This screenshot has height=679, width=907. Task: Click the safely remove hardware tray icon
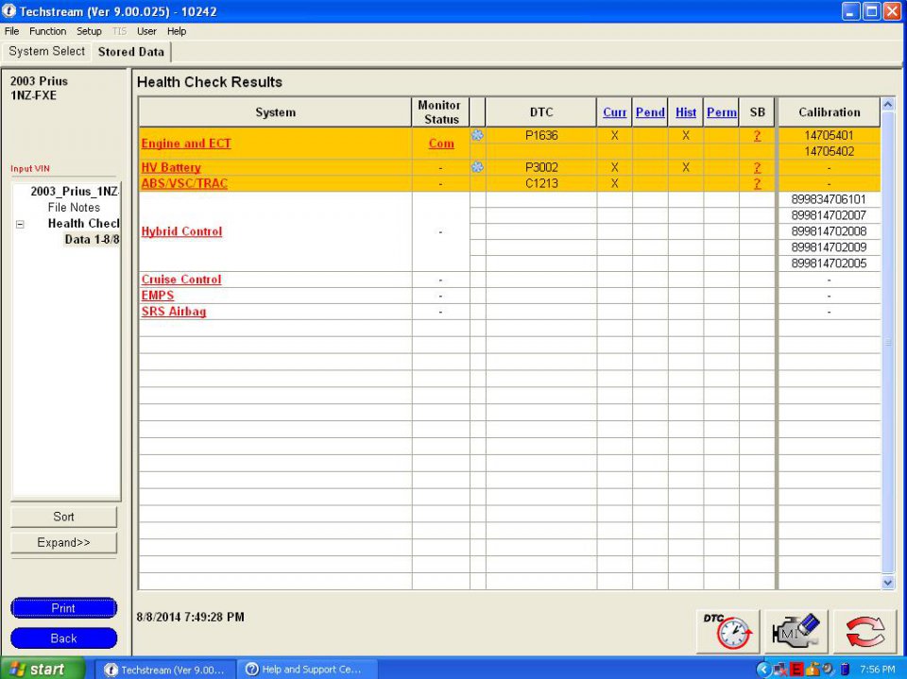click(x=813, y=670)
